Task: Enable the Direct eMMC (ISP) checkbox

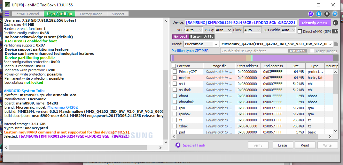Action: click(300, 31)
